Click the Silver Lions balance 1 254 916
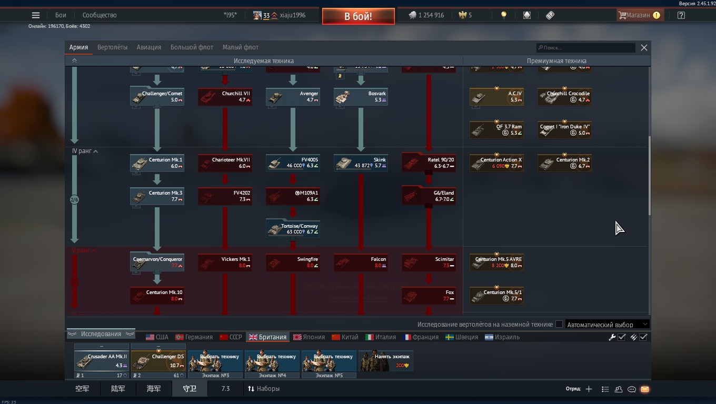The width and height of the screenshot is (716, 404). click(426, 15)
